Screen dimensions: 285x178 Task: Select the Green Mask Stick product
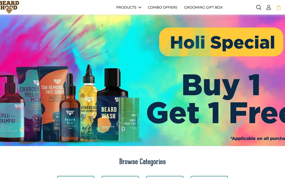click(129, 120)
